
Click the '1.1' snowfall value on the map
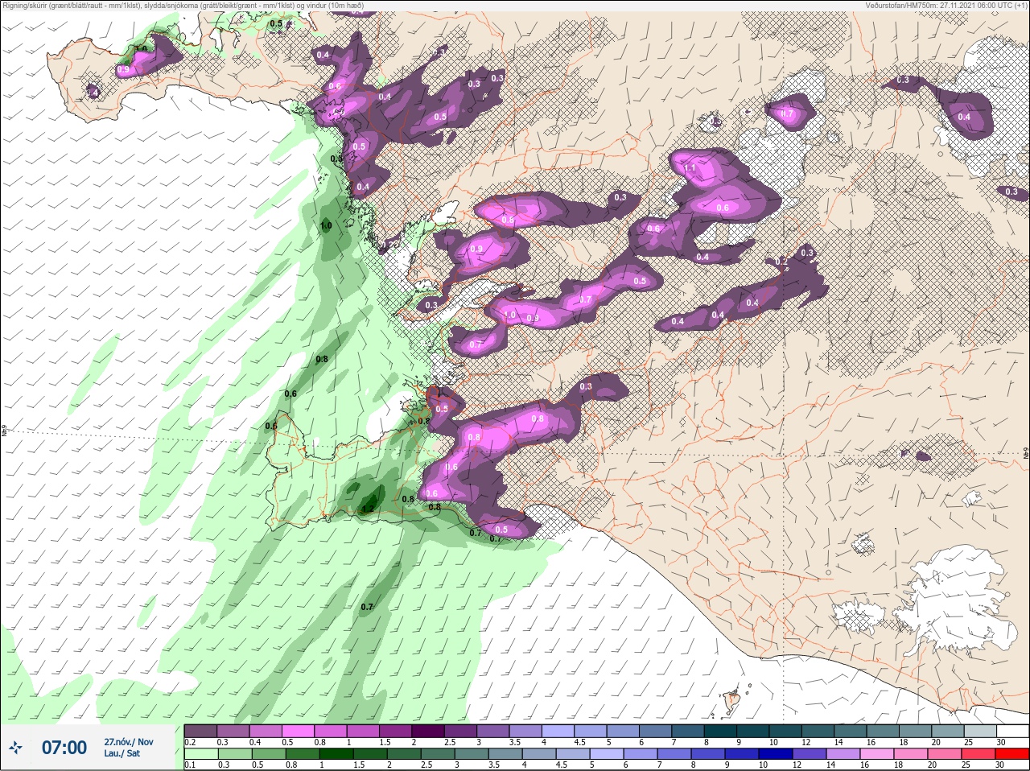click(690, 169)
